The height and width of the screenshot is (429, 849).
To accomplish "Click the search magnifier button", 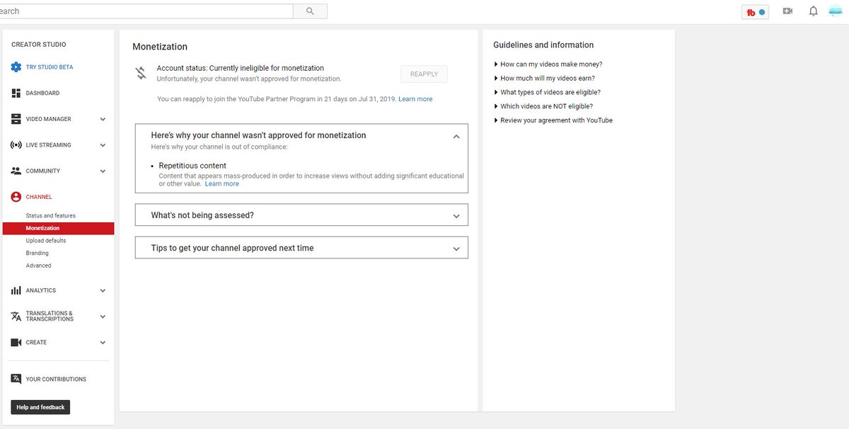I will coord(310,11).
